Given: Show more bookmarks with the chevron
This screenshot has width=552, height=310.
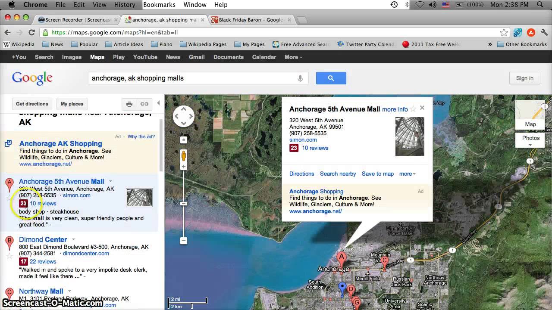Looking at the screenshot, I should tap(490, 44).
